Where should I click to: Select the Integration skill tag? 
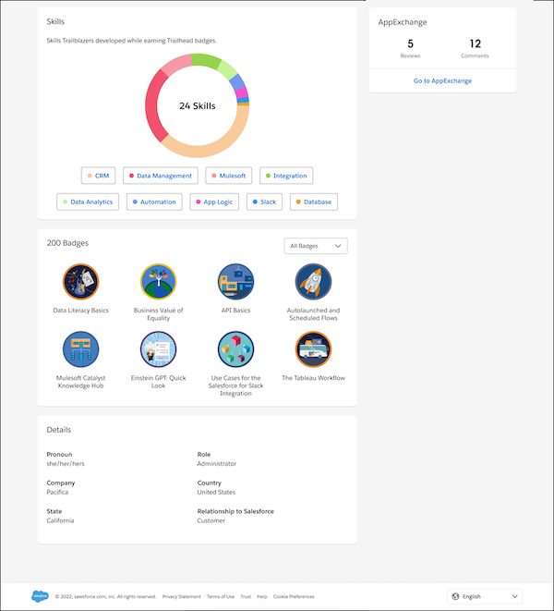(x=286, y=176)
